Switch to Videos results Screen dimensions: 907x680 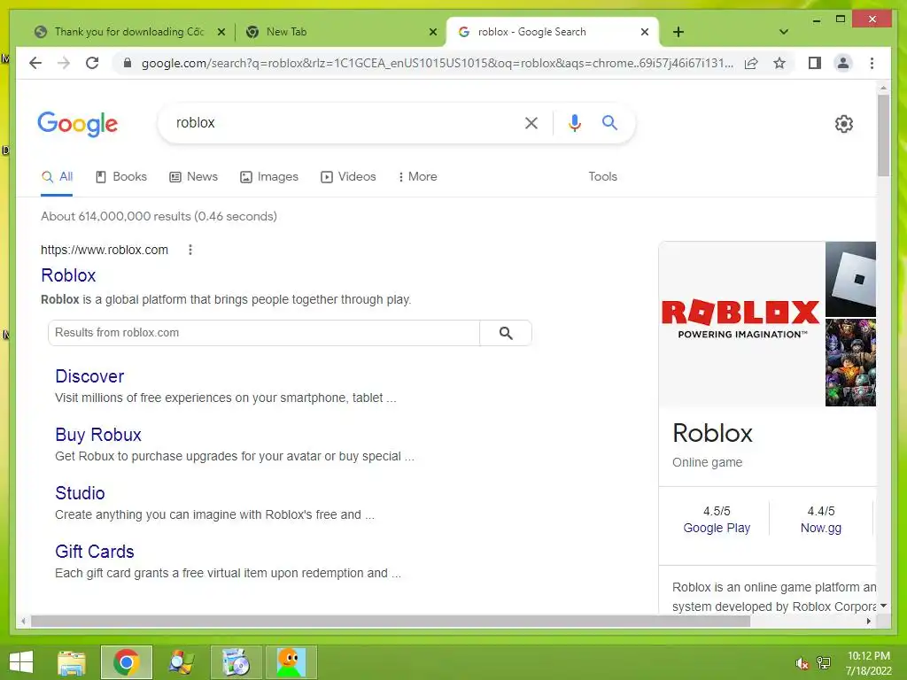coord(348,177)
